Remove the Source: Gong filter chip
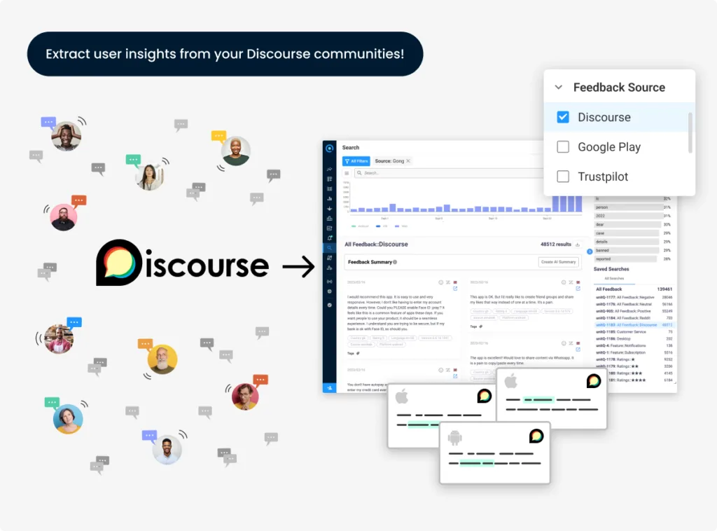This screenshot has height=531, width=717. click(408, 161)
